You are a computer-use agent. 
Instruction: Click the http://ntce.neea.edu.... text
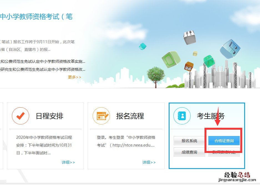133,145
